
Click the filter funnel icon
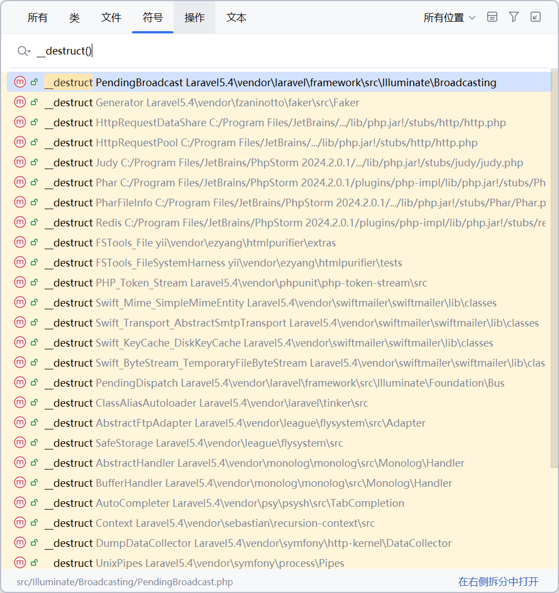pyautogui.click(x=513, y=17)
